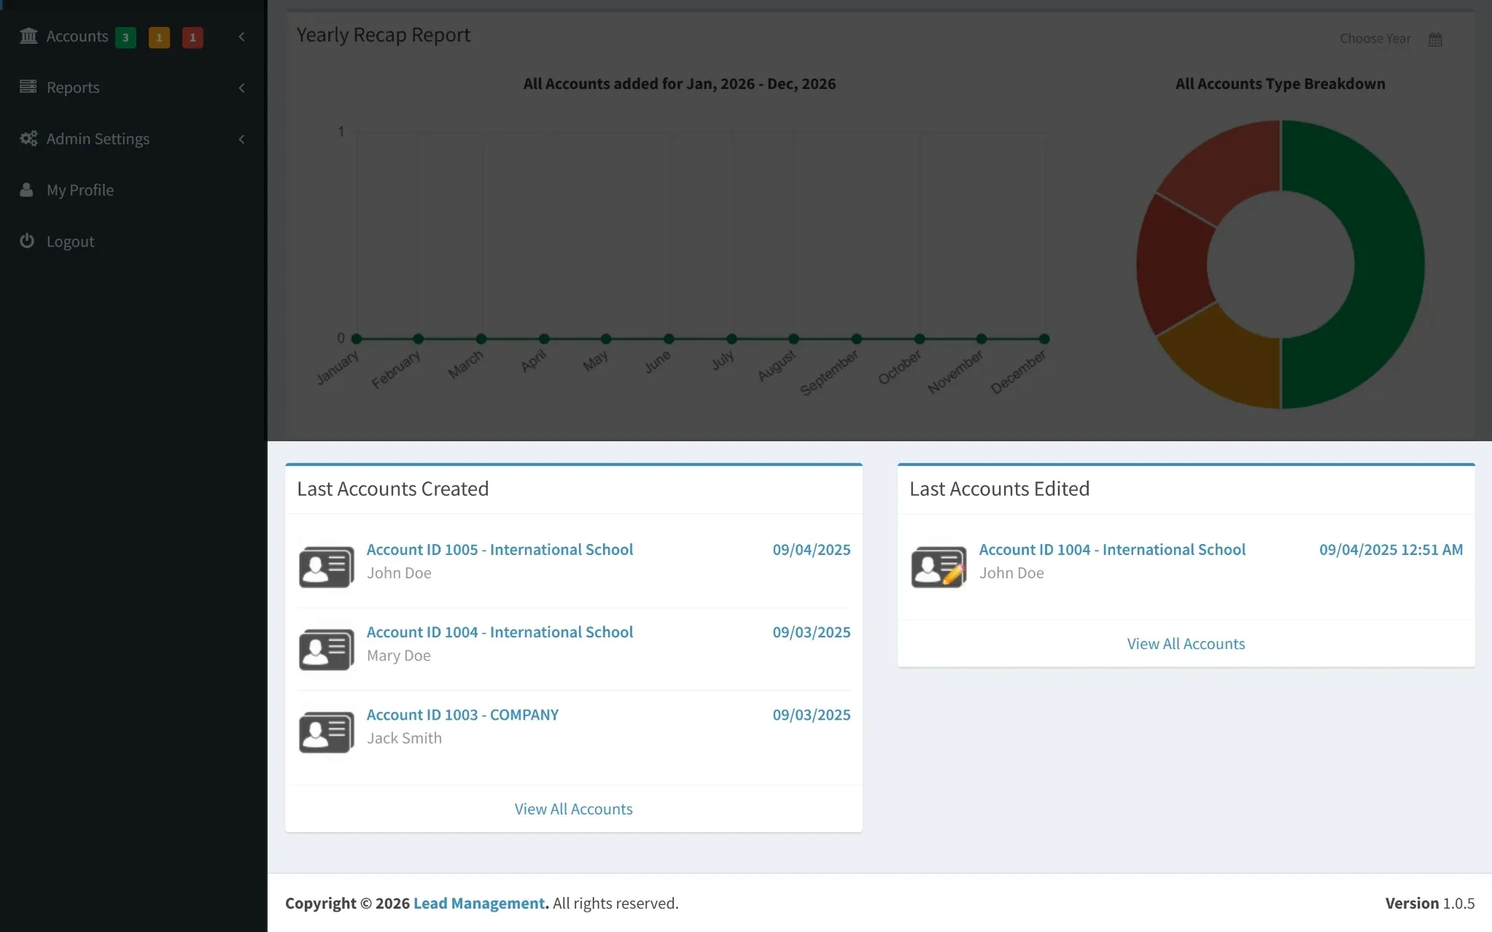The image size is (1492, 932).
Task: Click contact card icon for Account 1005
Action: pos(326,566)
